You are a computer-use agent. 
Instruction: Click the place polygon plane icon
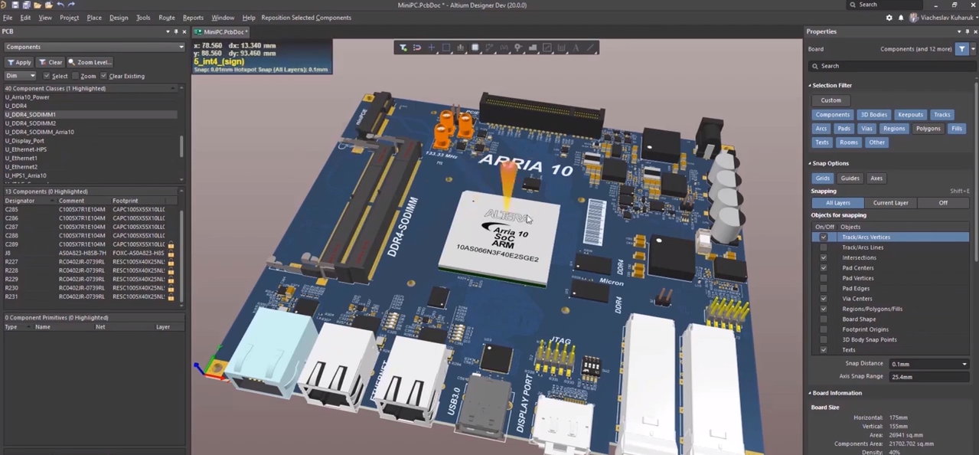[x=533, y=47]
